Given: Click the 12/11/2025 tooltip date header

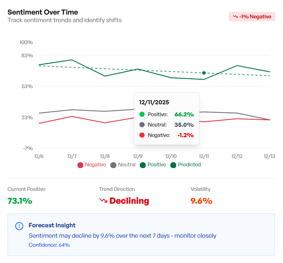Looking at the screenshot, I should pyautogui.click(x=154, y=103).
